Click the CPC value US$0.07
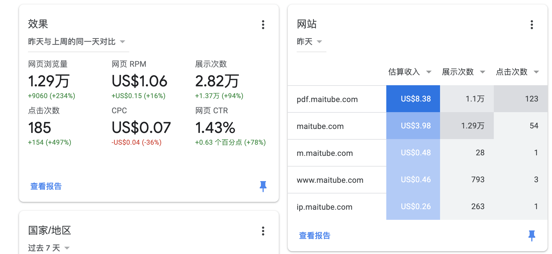Image resolution: width=552 pixels, height=254 pixels. pyautogui.click(x=141, y=128)
